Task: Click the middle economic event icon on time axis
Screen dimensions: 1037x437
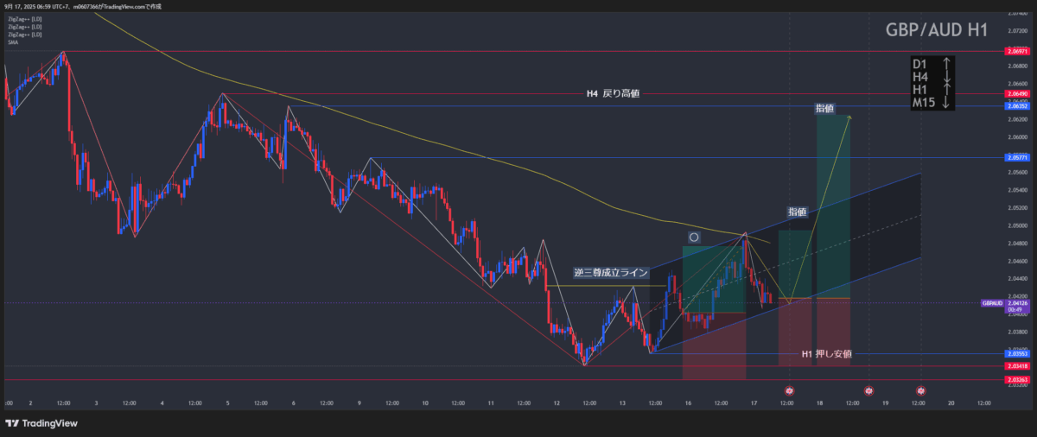Action: coord(868,391)
